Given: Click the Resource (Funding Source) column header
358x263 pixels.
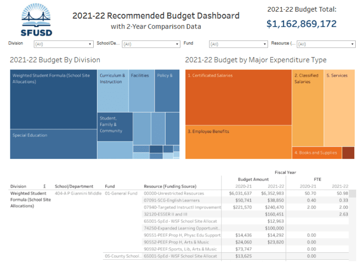Looking at the screenshot, I should (x=170, y=186).
